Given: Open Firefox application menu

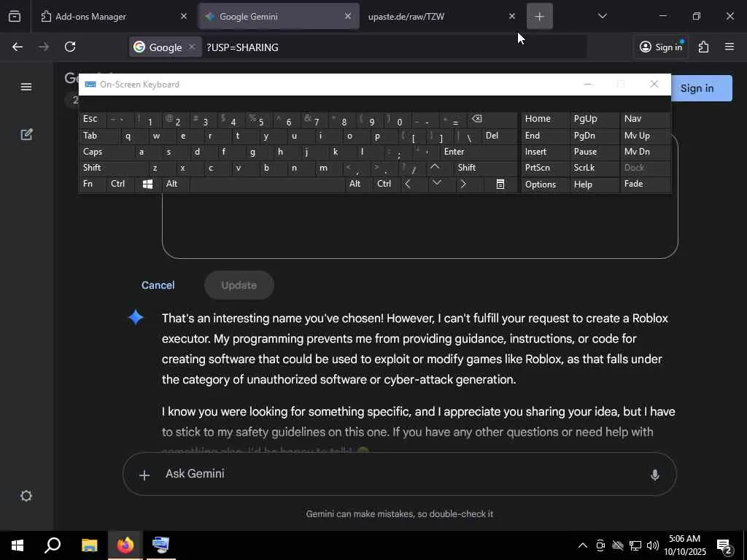Looking at the screenshot, I should tap(729, 47).
